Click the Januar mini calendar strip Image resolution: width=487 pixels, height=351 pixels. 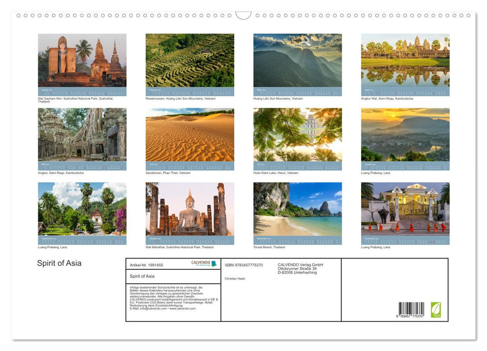(82, 91)
